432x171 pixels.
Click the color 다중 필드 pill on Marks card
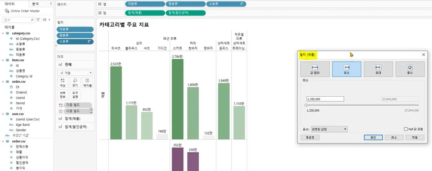click(x=78, y=105)
